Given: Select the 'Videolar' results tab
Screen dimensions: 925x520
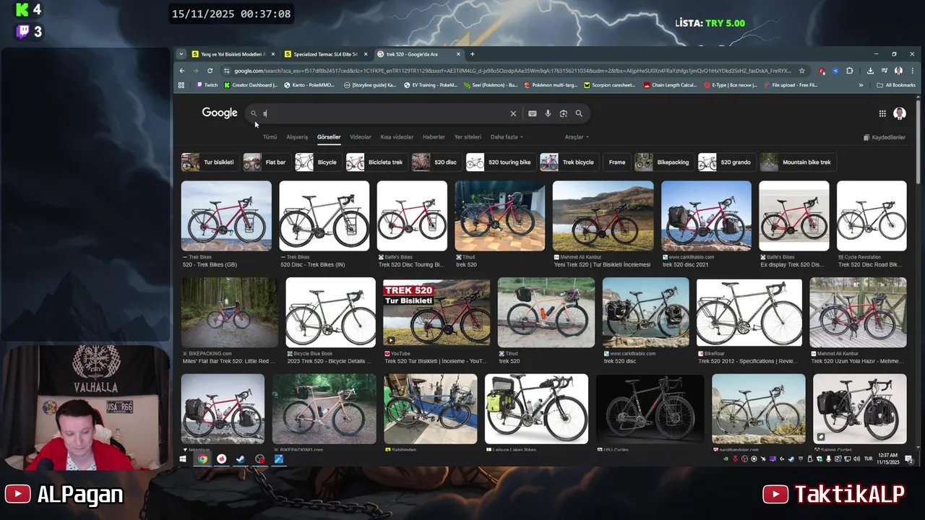Looking at the screenshot, I should [361, 137].
